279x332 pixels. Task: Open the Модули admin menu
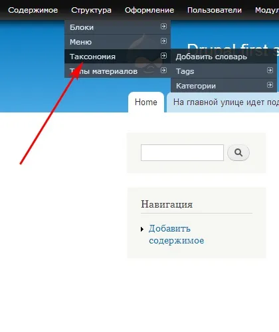click(x=267, y=10)
